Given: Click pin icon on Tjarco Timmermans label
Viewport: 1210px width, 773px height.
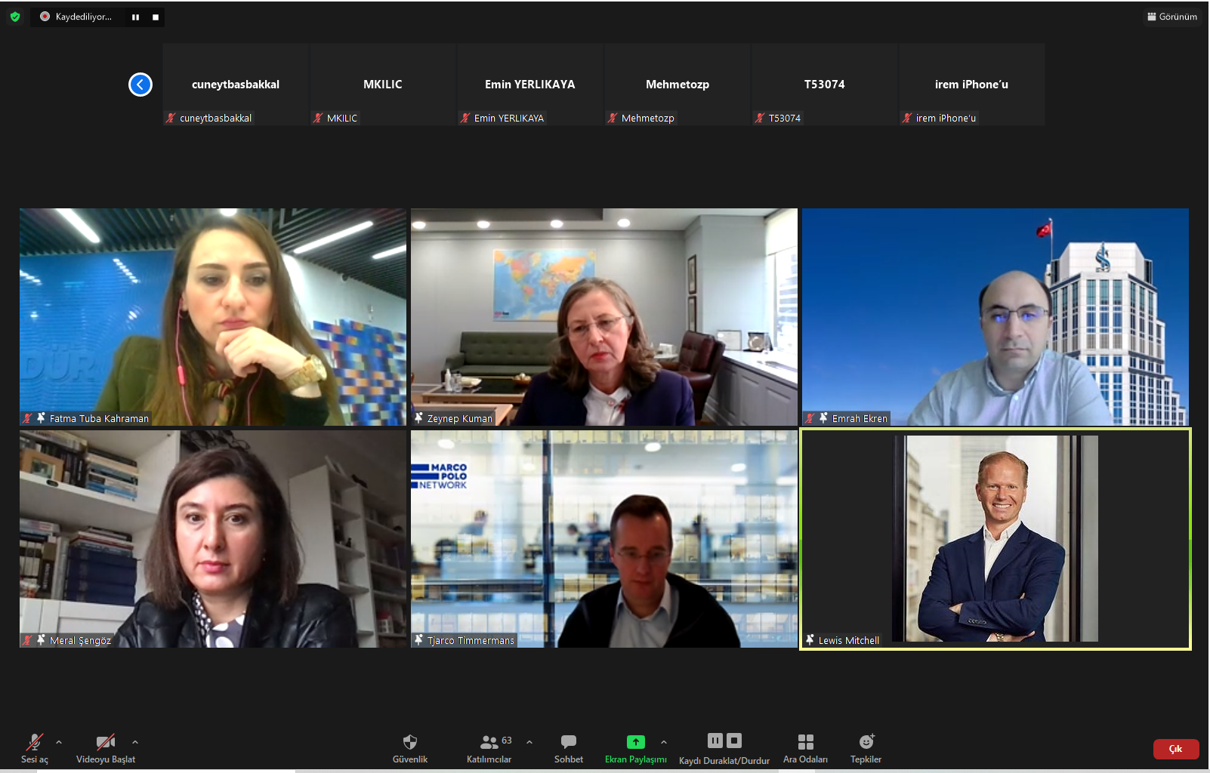Looking at the screenshot, I should (x=418, y=639).
